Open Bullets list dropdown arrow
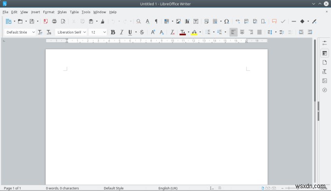The image size is (331, 191). [214, 32]
